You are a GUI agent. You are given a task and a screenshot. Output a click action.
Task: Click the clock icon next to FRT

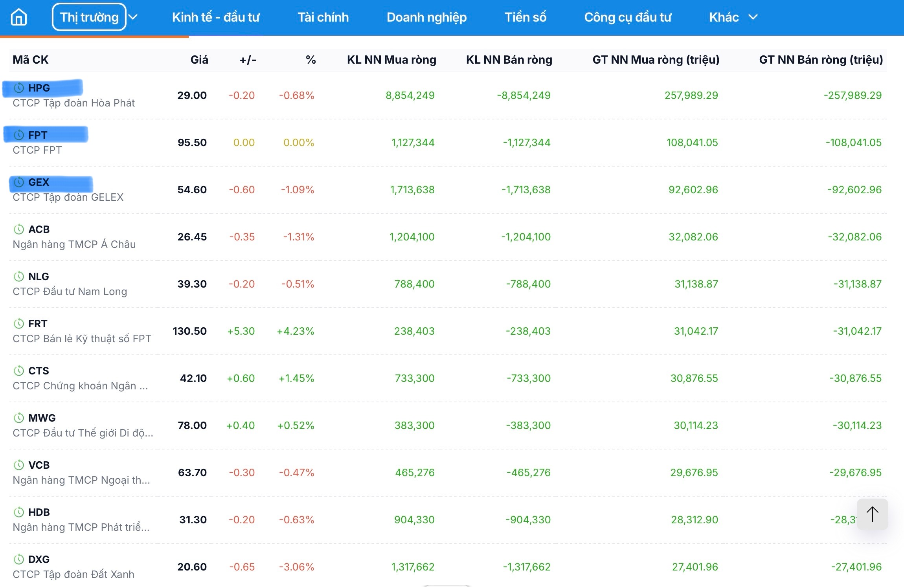point(19,323)
